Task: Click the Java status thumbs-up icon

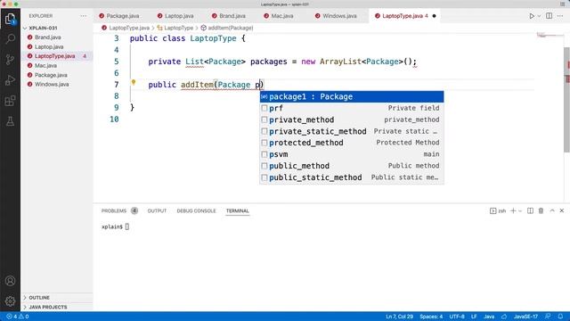Action: [504, 317]
